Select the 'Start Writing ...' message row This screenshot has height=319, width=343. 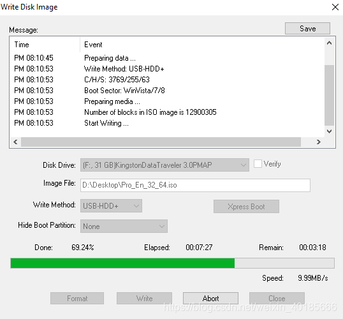167,123
